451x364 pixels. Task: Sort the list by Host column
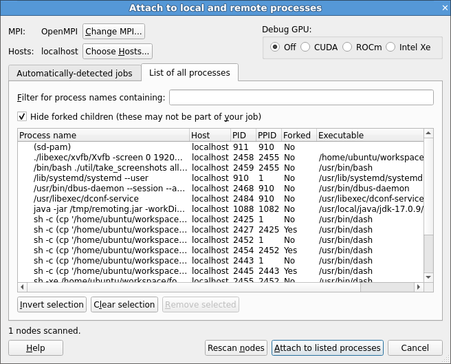click(x=210, y=135)
